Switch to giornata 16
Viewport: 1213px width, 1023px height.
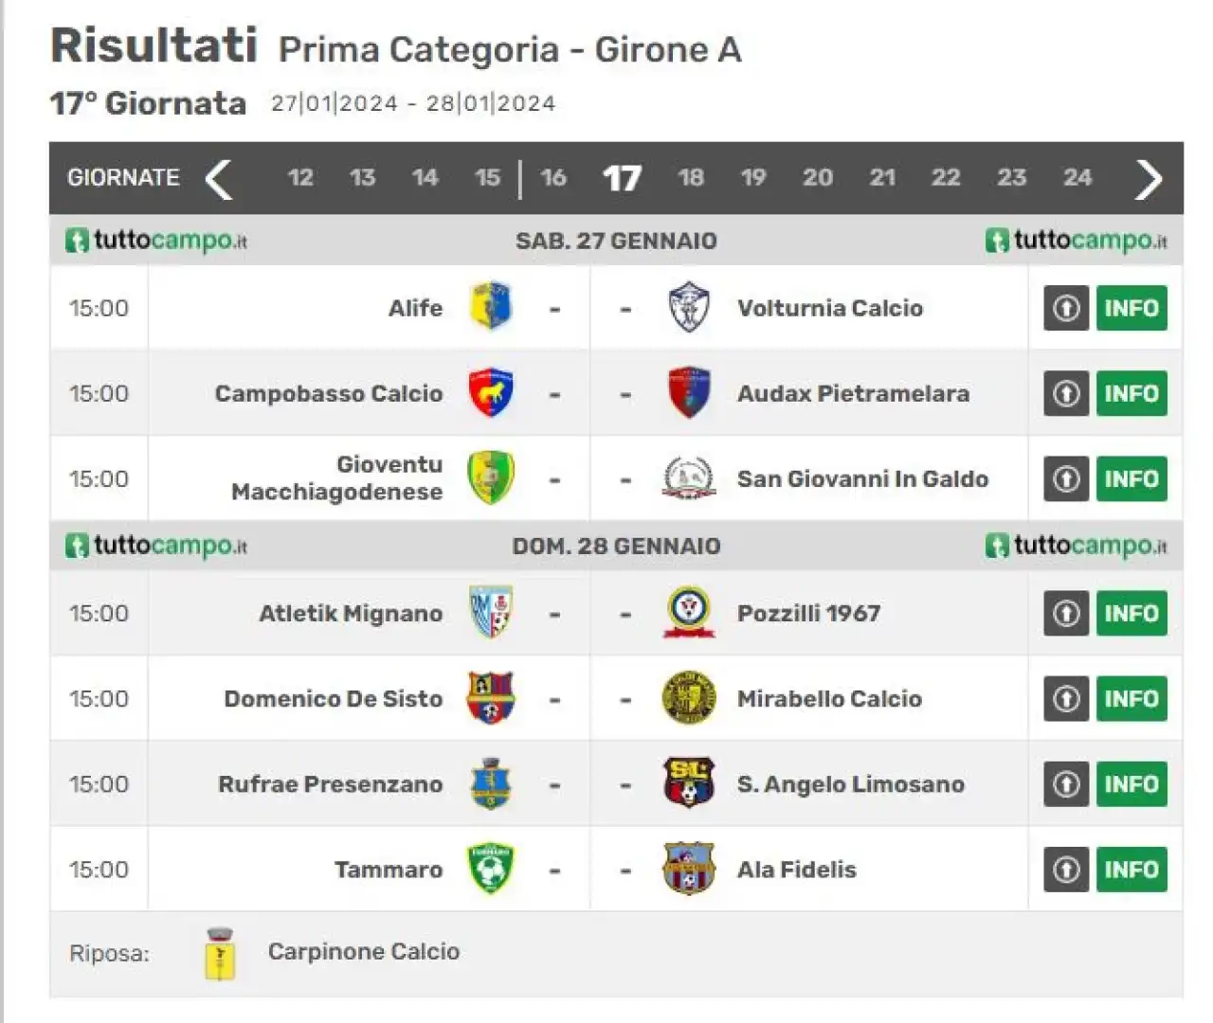[553, 177]
